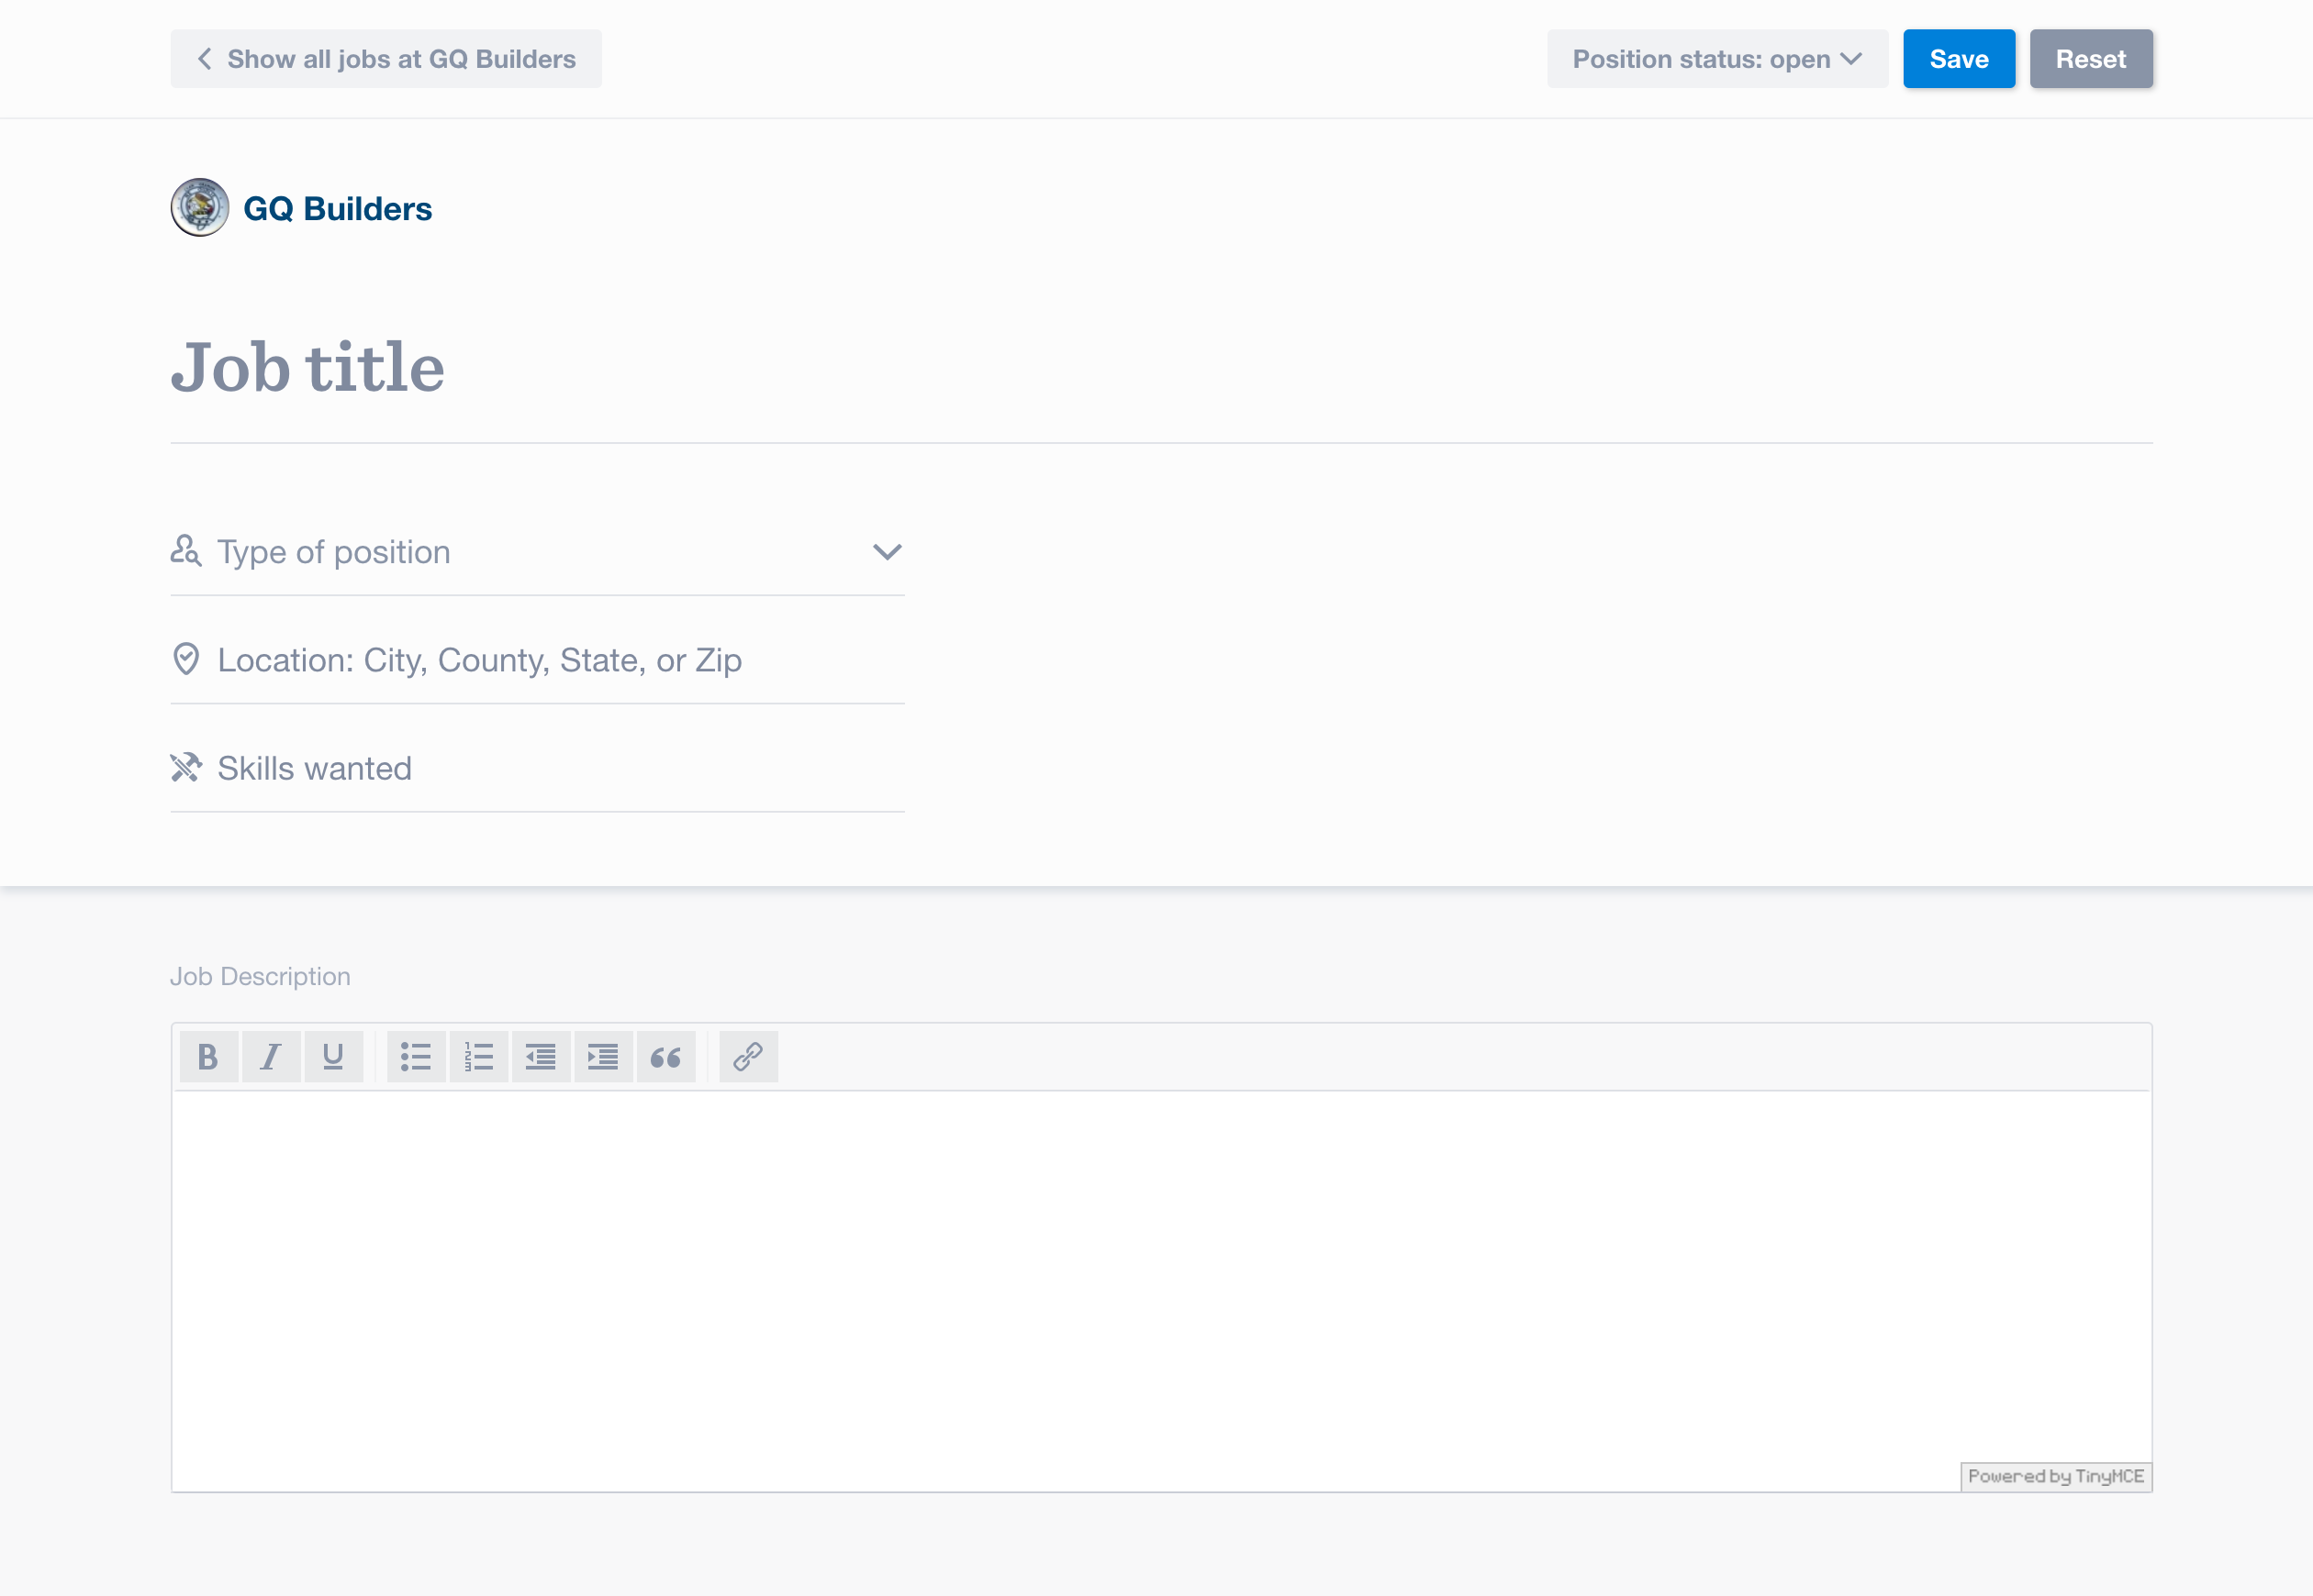Toggle underline in the editor toolbar
Screen dimensions: 2313x1596
click(x=333, y=1057)
